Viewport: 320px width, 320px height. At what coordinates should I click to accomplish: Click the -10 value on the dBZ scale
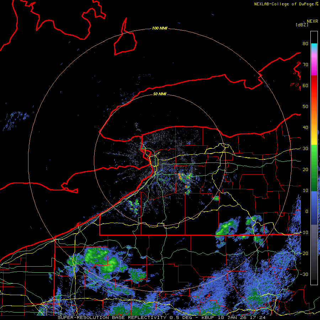pyautogui.click(x=304, y=232)
